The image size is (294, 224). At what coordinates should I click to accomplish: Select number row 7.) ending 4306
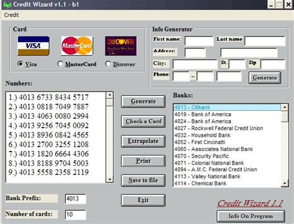48,153
